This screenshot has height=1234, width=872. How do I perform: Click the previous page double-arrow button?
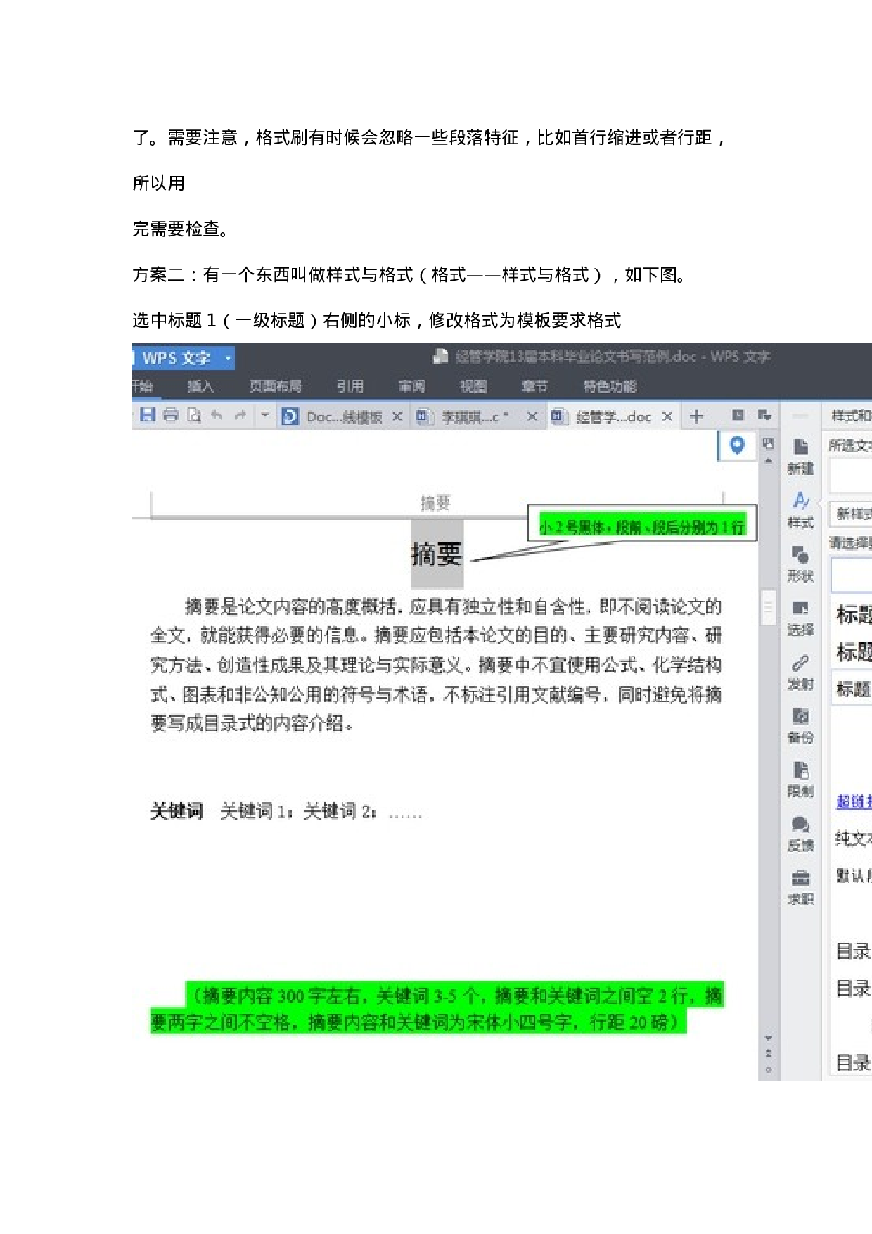(x=769, y=1054)
